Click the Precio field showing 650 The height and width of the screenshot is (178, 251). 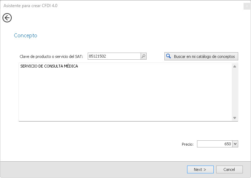[214, 144]
